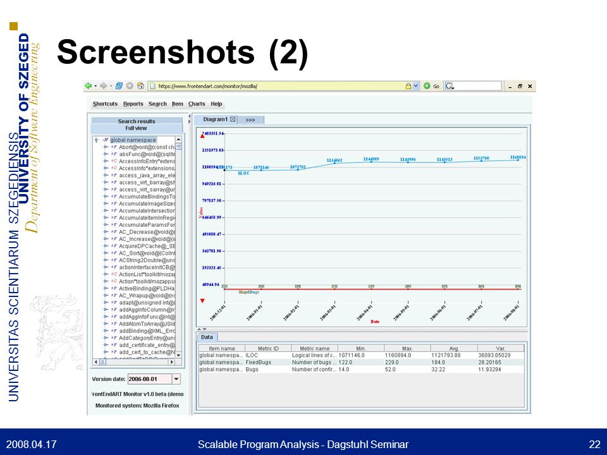Click the tree vertical scrollbar thumb
This screenshot has width=607, height=455.
[x=178, y=146]
